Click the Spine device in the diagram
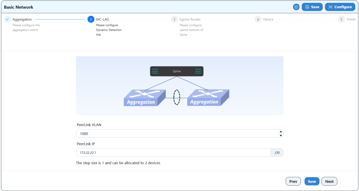 click(x=177, y=71)
